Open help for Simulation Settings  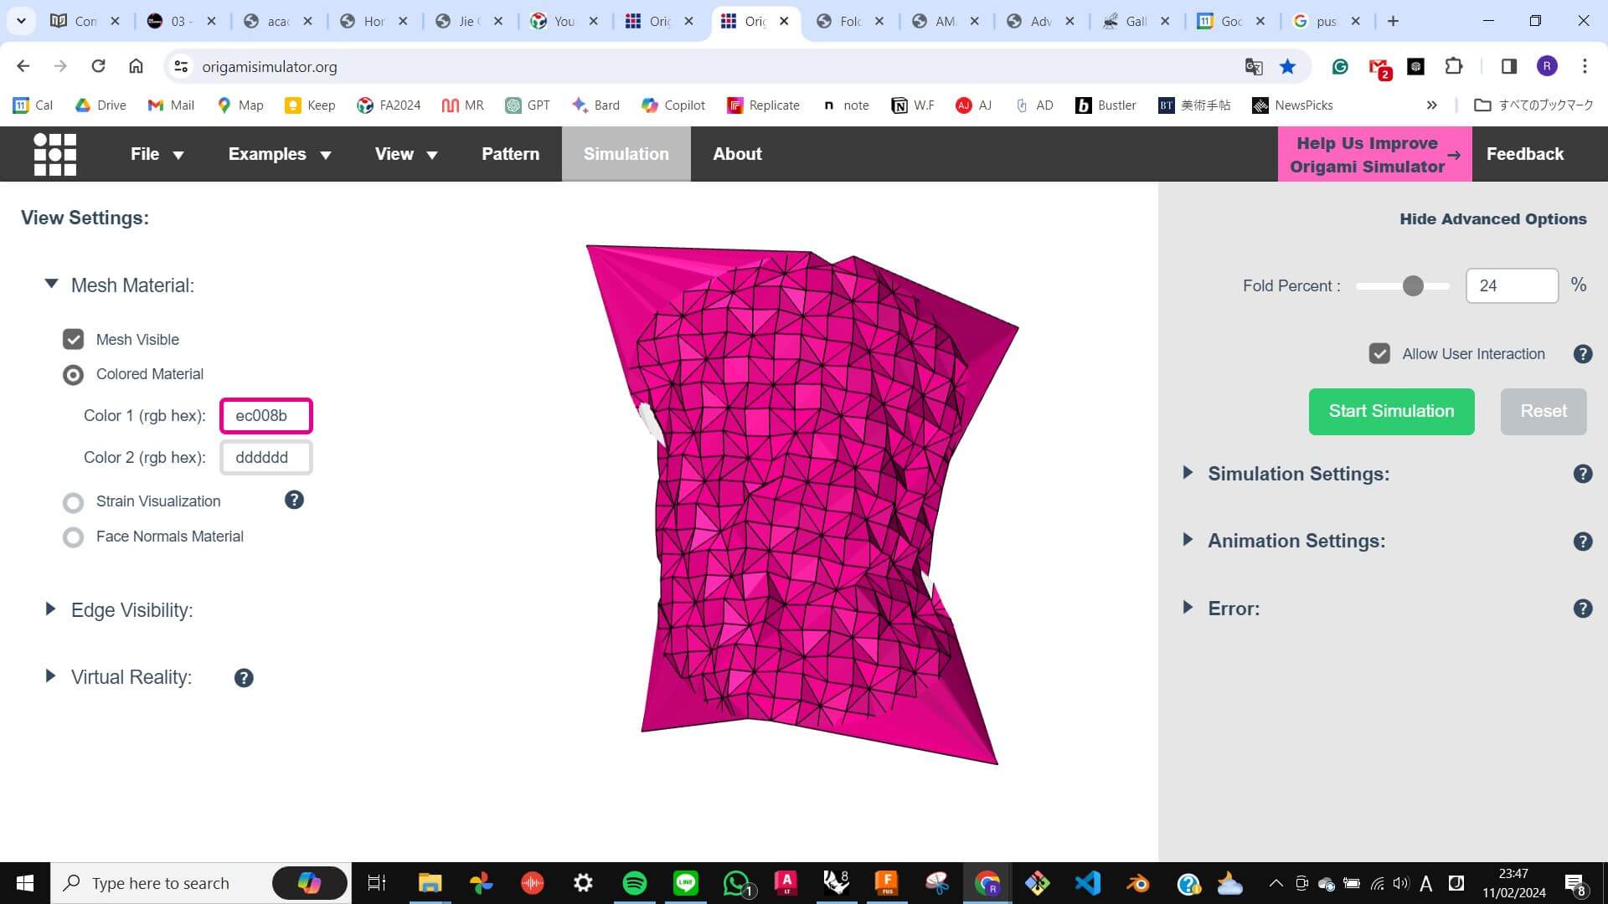pos(1582,474)
